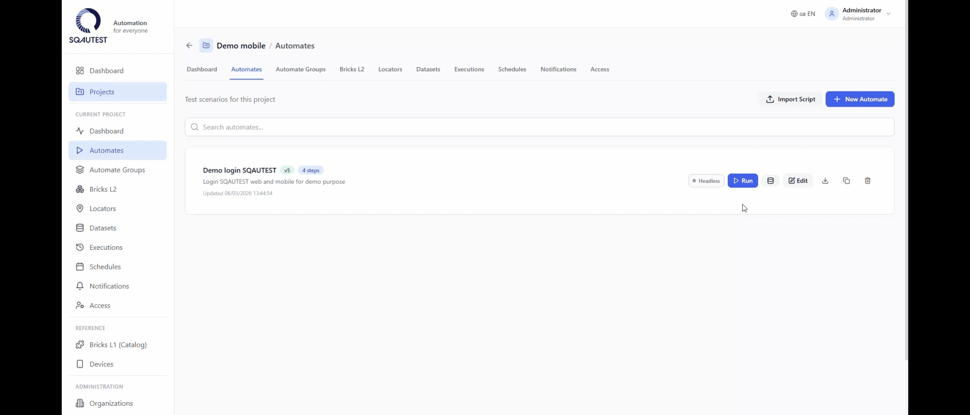Click the back arrow beside Demo mobile
The image size is (970, 415).
click(x=189, y=46)
